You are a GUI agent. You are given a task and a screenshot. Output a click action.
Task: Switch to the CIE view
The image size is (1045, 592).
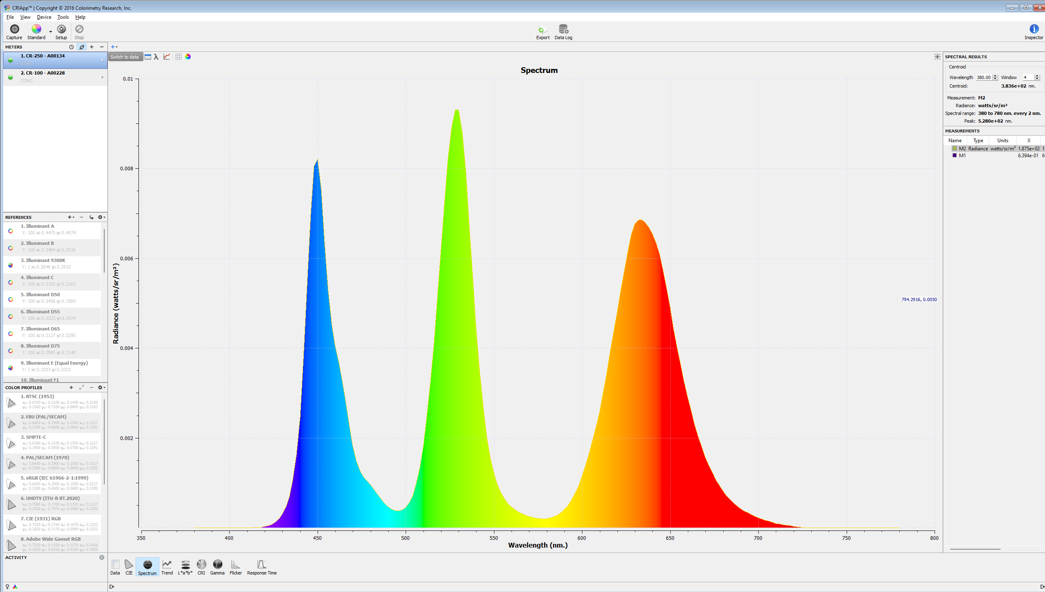129,567
